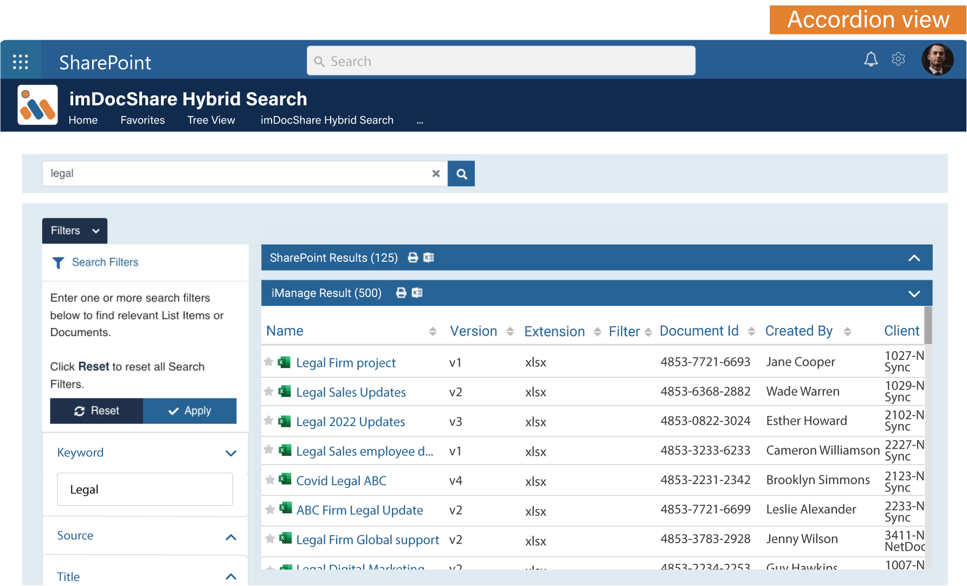
Task: Open the Favorites nav item
Action: pos(143,120)
